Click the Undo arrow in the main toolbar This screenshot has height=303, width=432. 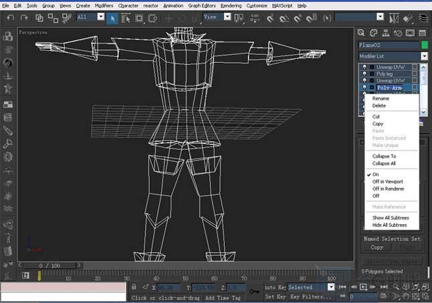point(11,18)
